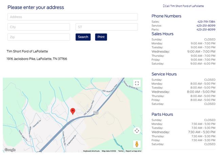Click the Parts phone number link
Viewport: 217px width, 155px height.
(206, 30)
